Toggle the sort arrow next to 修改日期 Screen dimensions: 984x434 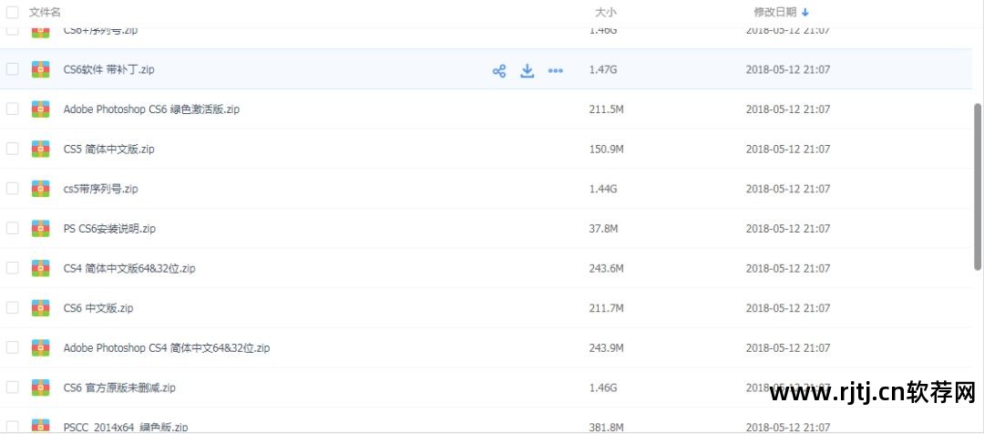805,13
